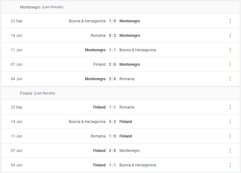Viewport: 241px width, 173px height.
Task: Click Bosnia & Herzegovina in the 3:2 Finland match
Action: point(87,122)
